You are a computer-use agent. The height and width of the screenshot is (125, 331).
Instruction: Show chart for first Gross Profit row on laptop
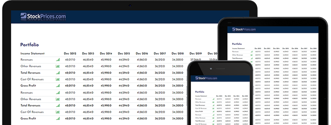[x=58, y=86]
